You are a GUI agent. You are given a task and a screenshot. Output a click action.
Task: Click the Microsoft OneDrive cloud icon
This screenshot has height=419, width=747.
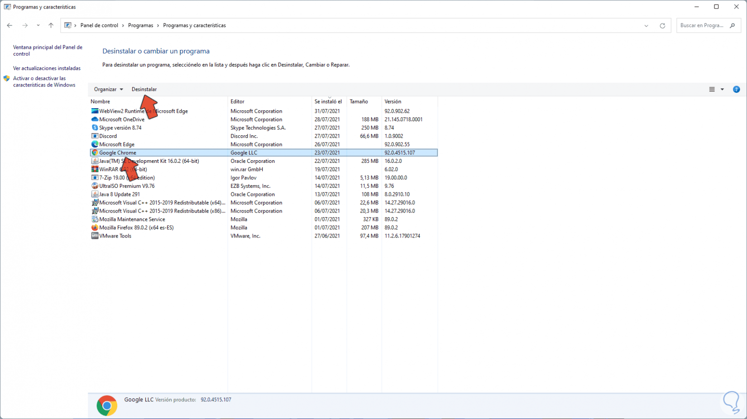pyautogui.click(x=95, y=119)
